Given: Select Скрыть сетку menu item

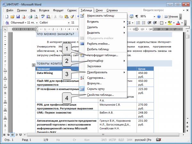Looking at the screenshot, I should click(x=103, y=89).
